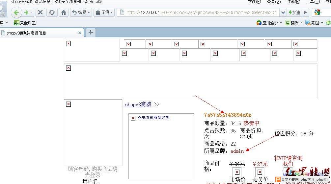
Task: Click the 翻译 translate tool
Action: coord(291,23)
